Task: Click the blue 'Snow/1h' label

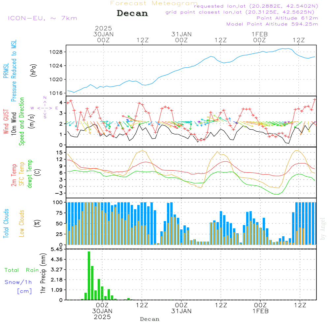Action: pyautogui.click(x=18, y=282)
